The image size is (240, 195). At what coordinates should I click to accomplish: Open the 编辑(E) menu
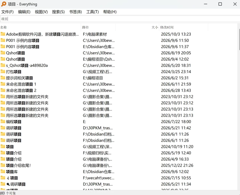[24, 12]
